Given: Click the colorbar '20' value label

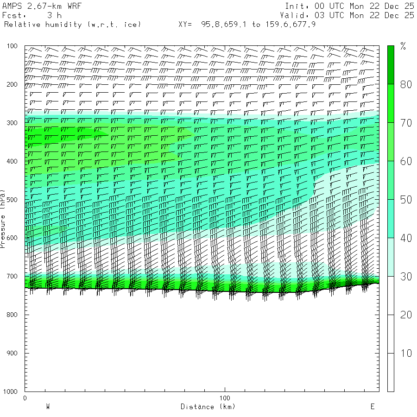Looking at the screenshot, I should pos(406,315).
